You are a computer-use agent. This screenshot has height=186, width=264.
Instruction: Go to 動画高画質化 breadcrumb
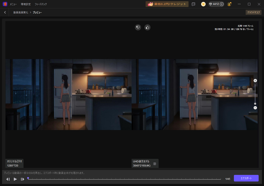21,12
